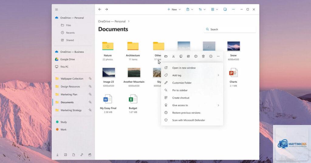
Task: Unpin Documents using its pin icon
Action: [90, 102]
